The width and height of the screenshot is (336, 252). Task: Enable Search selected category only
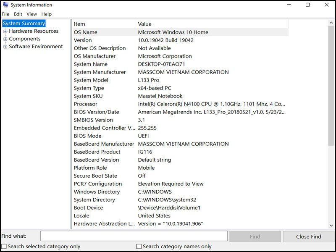[3, 246]
